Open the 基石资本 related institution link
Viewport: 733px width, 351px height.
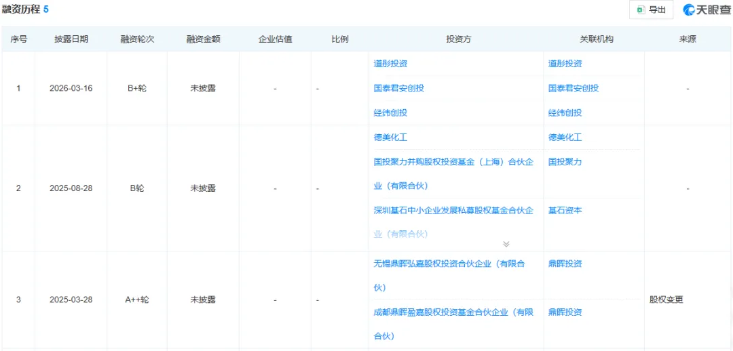tap(565, 211)
